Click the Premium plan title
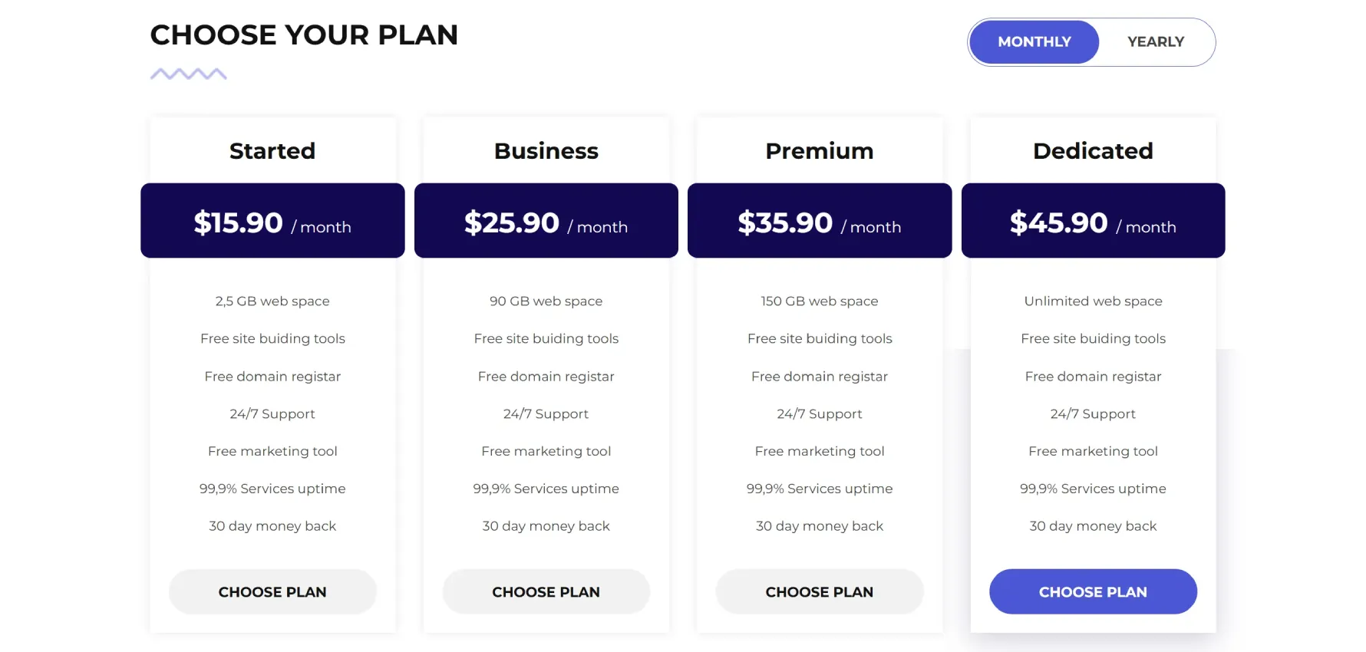Screen dimensions: 1366x652 (x=820, y=151)
